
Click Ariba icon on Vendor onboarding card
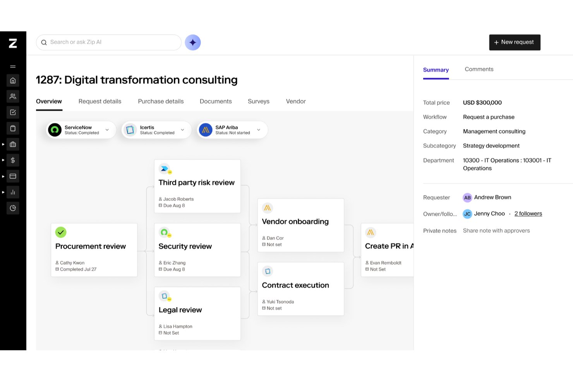click(268, 208)
